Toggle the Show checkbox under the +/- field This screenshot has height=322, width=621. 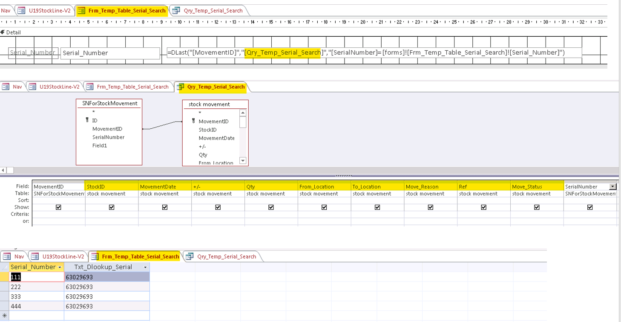click(x=218, y=207)
